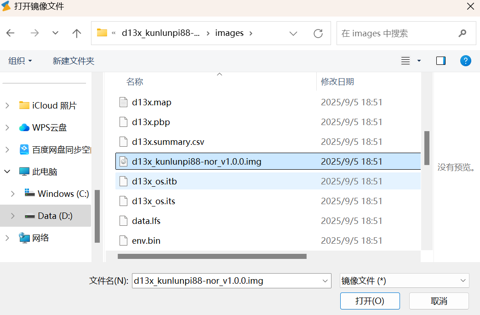This screenshot has height=315, width=480.
Task: Click 新建文件夹 button
Action: click(74, 61)
